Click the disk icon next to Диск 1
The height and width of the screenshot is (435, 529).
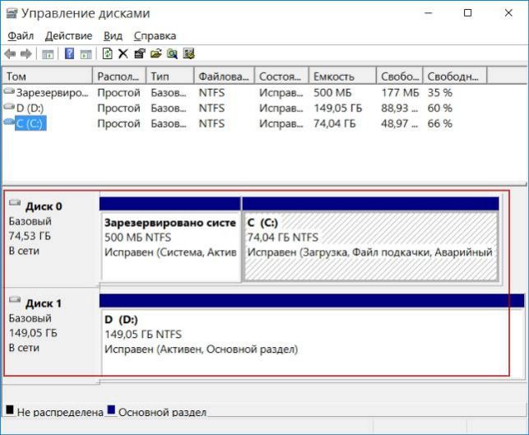point(15,299)
